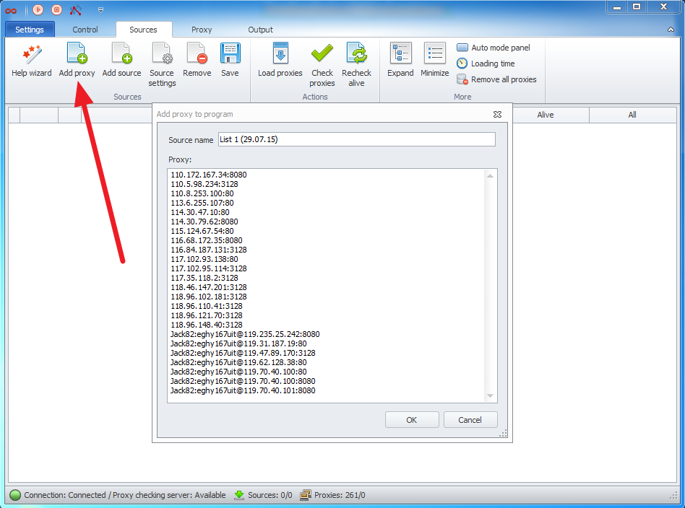The width and height of the screenshot is (685, 508).
Task: Click proxy line 118.46.147.201:3128
Action: coord(209,287)
